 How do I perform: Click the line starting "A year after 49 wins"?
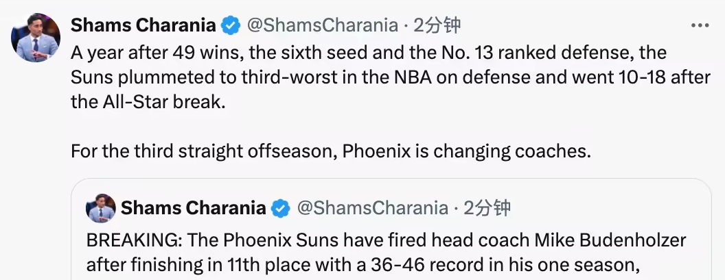[x=369, y=53]
